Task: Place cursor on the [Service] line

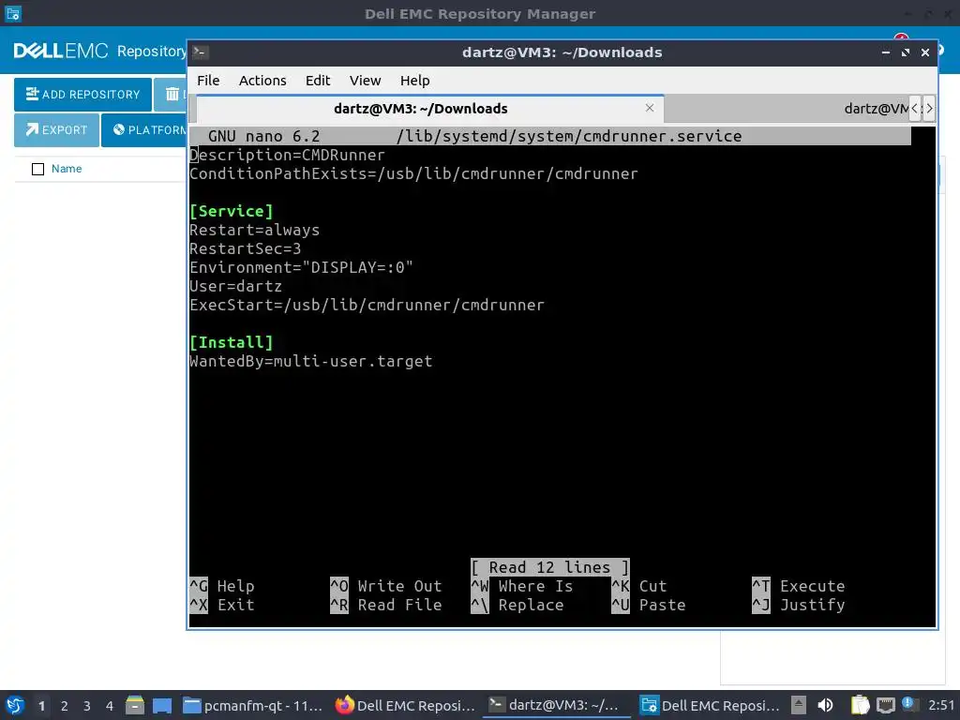Action: tap(231, 211)
